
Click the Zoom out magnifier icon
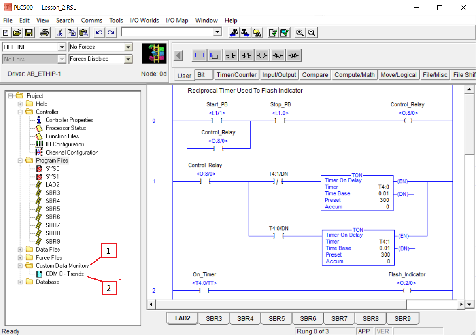pos(312,32)
